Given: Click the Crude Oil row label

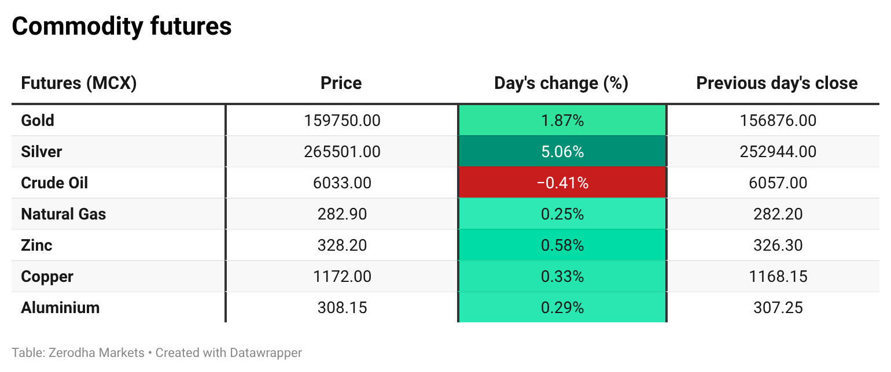Looking at the screenshot, I should [54, 183].
